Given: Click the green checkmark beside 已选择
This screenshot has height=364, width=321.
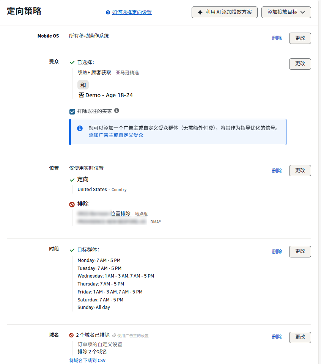Looking at the screenshot, I should coord(72,63).
